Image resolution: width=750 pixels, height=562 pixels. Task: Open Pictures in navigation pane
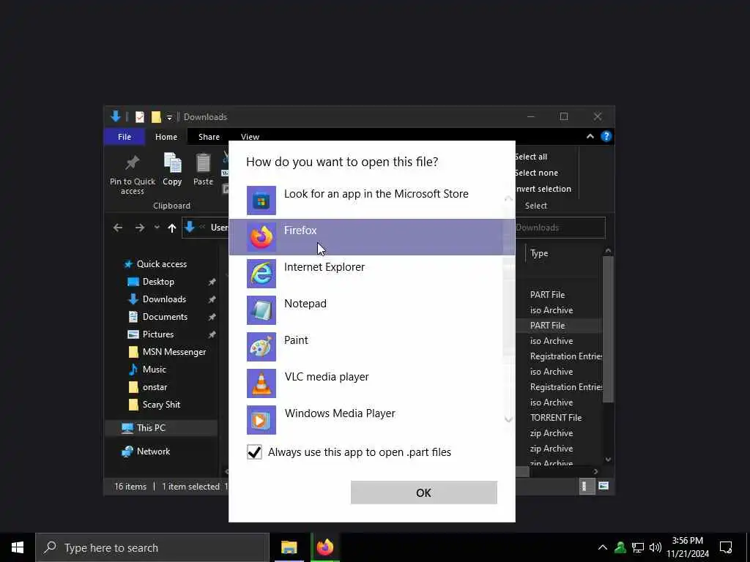point(158,334)
